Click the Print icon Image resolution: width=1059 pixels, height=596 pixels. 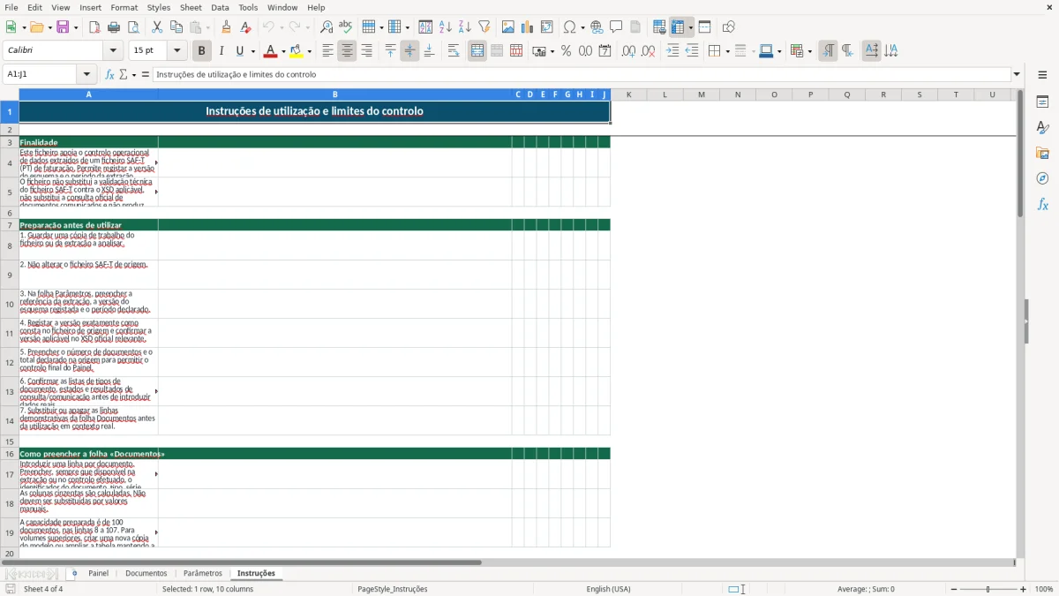114,27
